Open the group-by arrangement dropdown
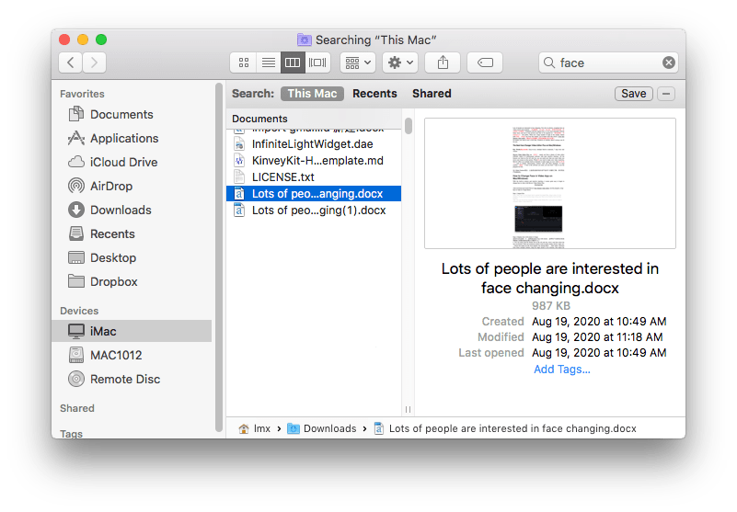 click(x=357, y=63)
